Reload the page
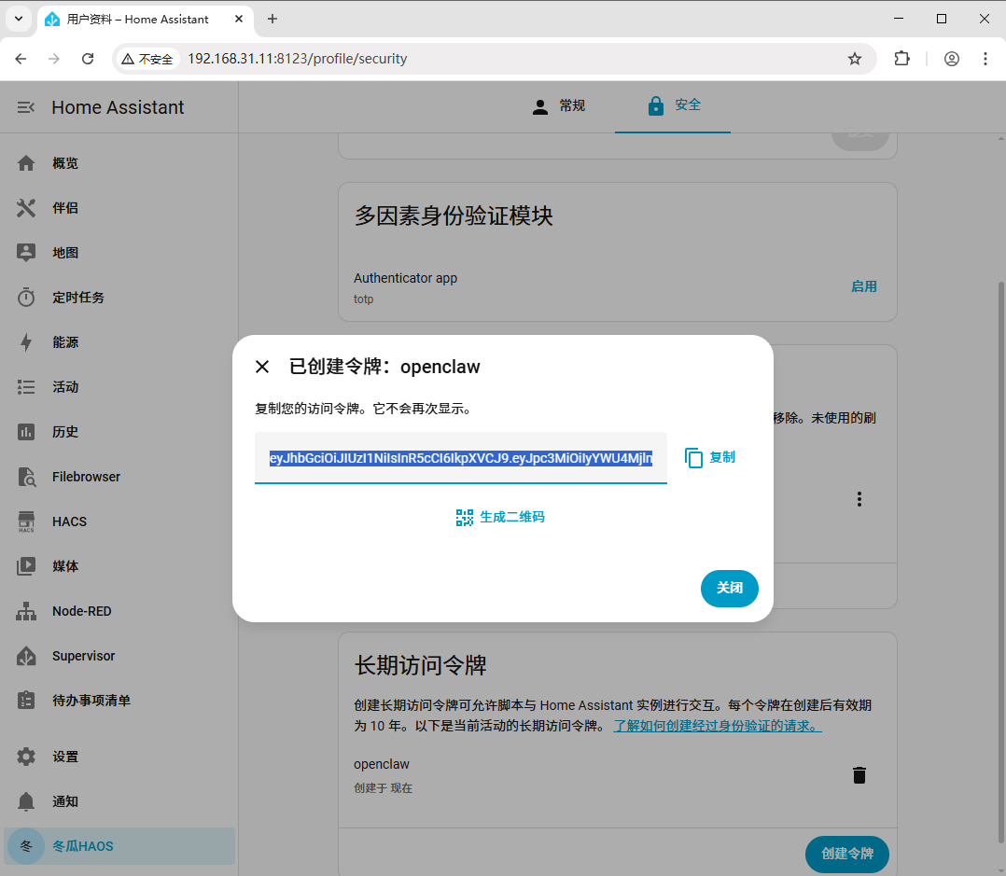Image resolution: width=1006 pixels, height=876 pixels. coord(88,59)
